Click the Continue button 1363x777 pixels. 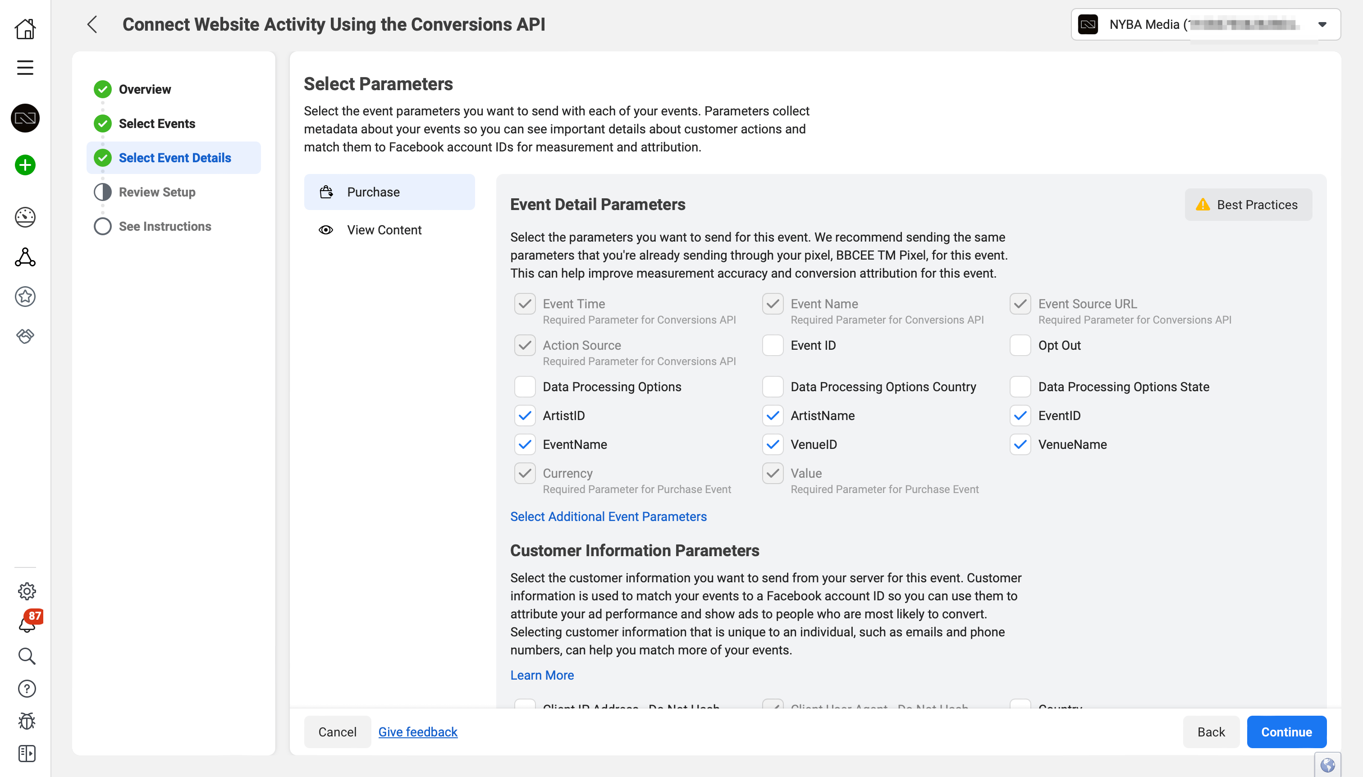pyautogui.click(x=1286, y=731)
